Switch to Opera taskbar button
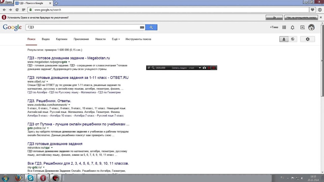The height and width of the screenshot is (182, 324). (x=43, y=178)
